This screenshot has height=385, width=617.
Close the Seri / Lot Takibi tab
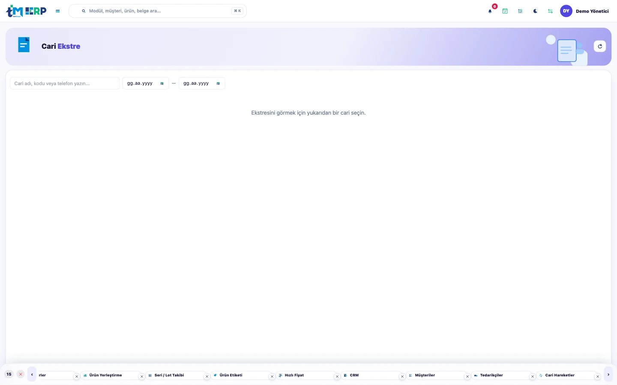tap(207, 377)
